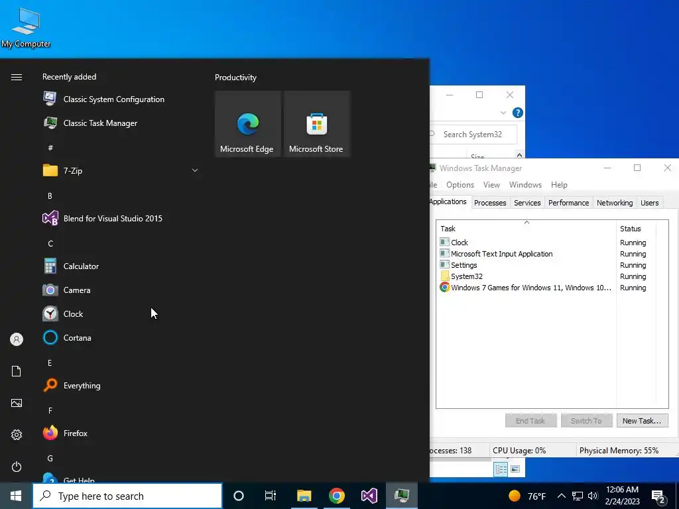Open the View menu in Task Manager
The height and width of the screenshot is (509, 679).
point(491,185)
